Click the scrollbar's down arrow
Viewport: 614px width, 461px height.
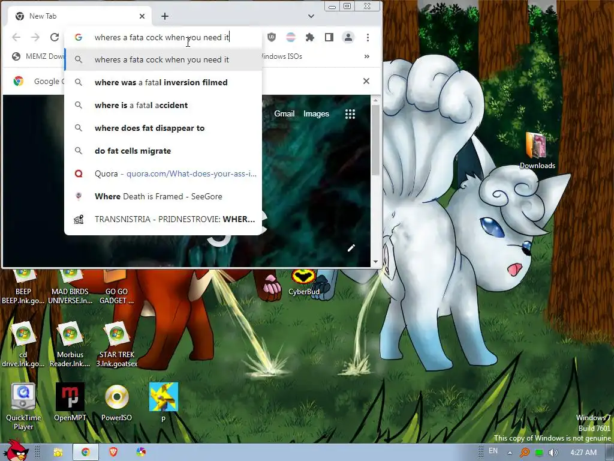(x=375, y=262)
